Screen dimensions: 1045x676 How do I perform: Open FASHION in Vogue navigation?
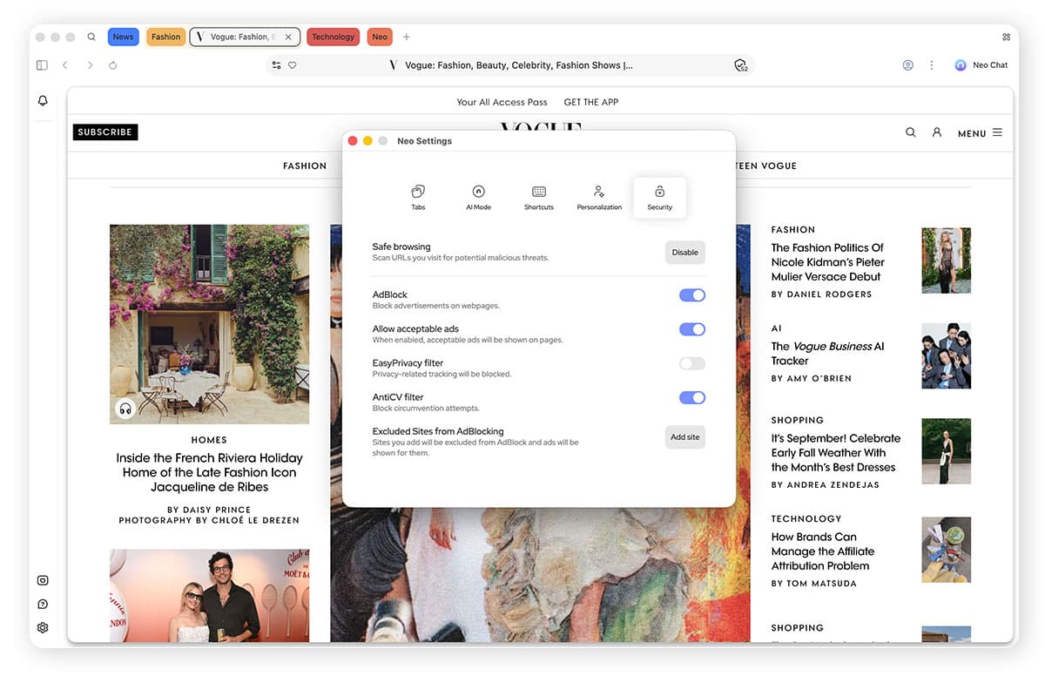[305, 166]
